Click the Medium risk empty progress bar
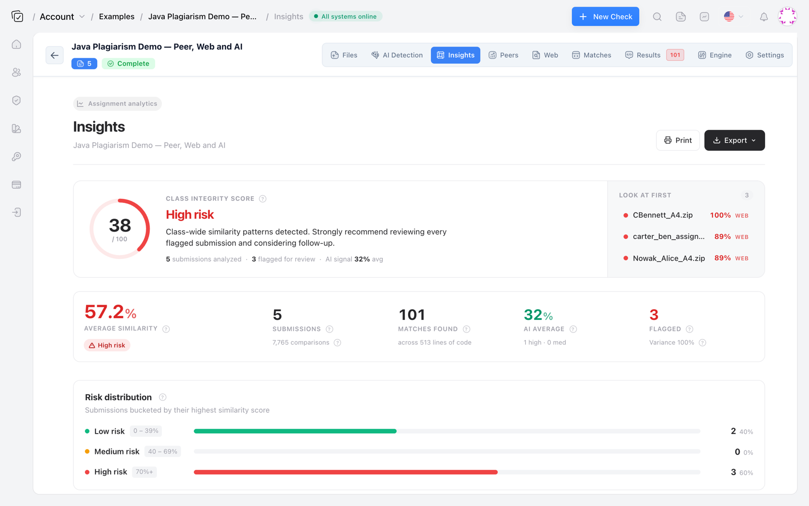The width and height of the screenshot is (809, 506). click(x=447, y=451)
